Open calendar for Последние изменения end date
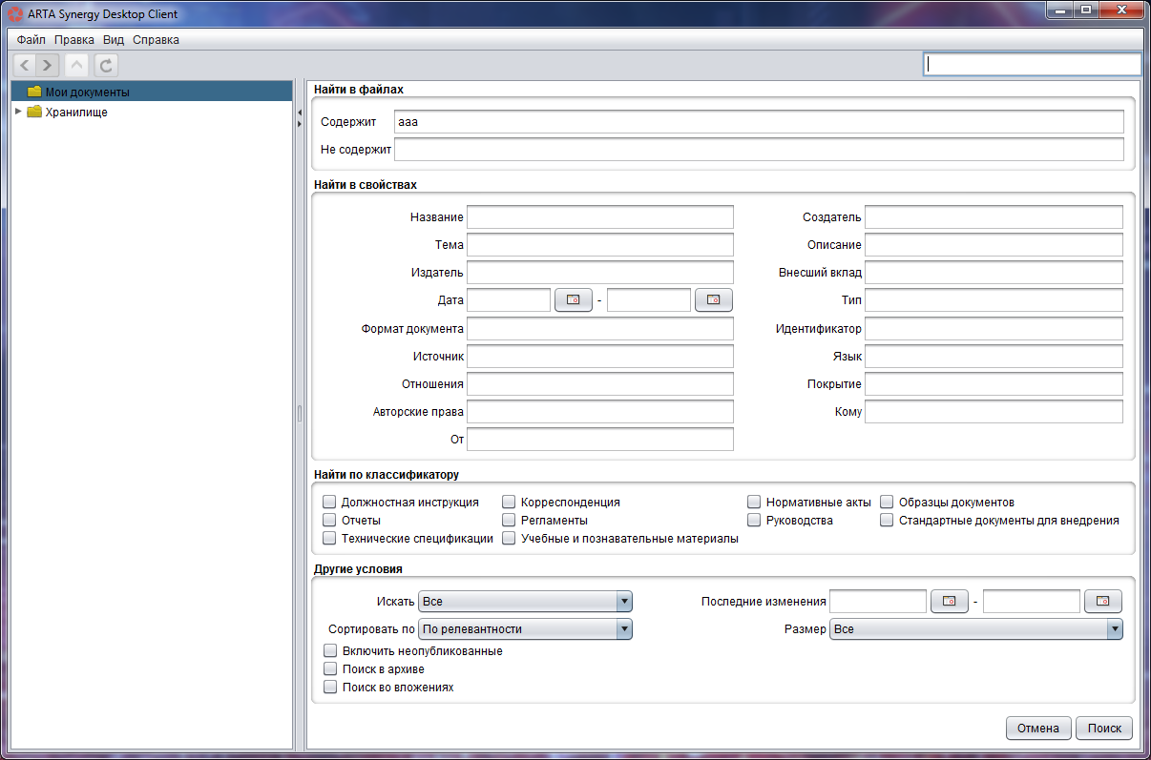This screenshot has height=760, width=1151. [x=1103, y=601]
